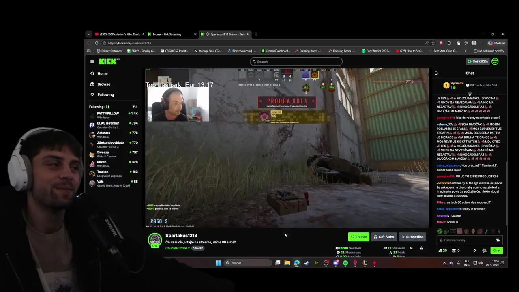The image size is (519, 292).
Task: Open chat settings gear icon
Action: [475, 251]
